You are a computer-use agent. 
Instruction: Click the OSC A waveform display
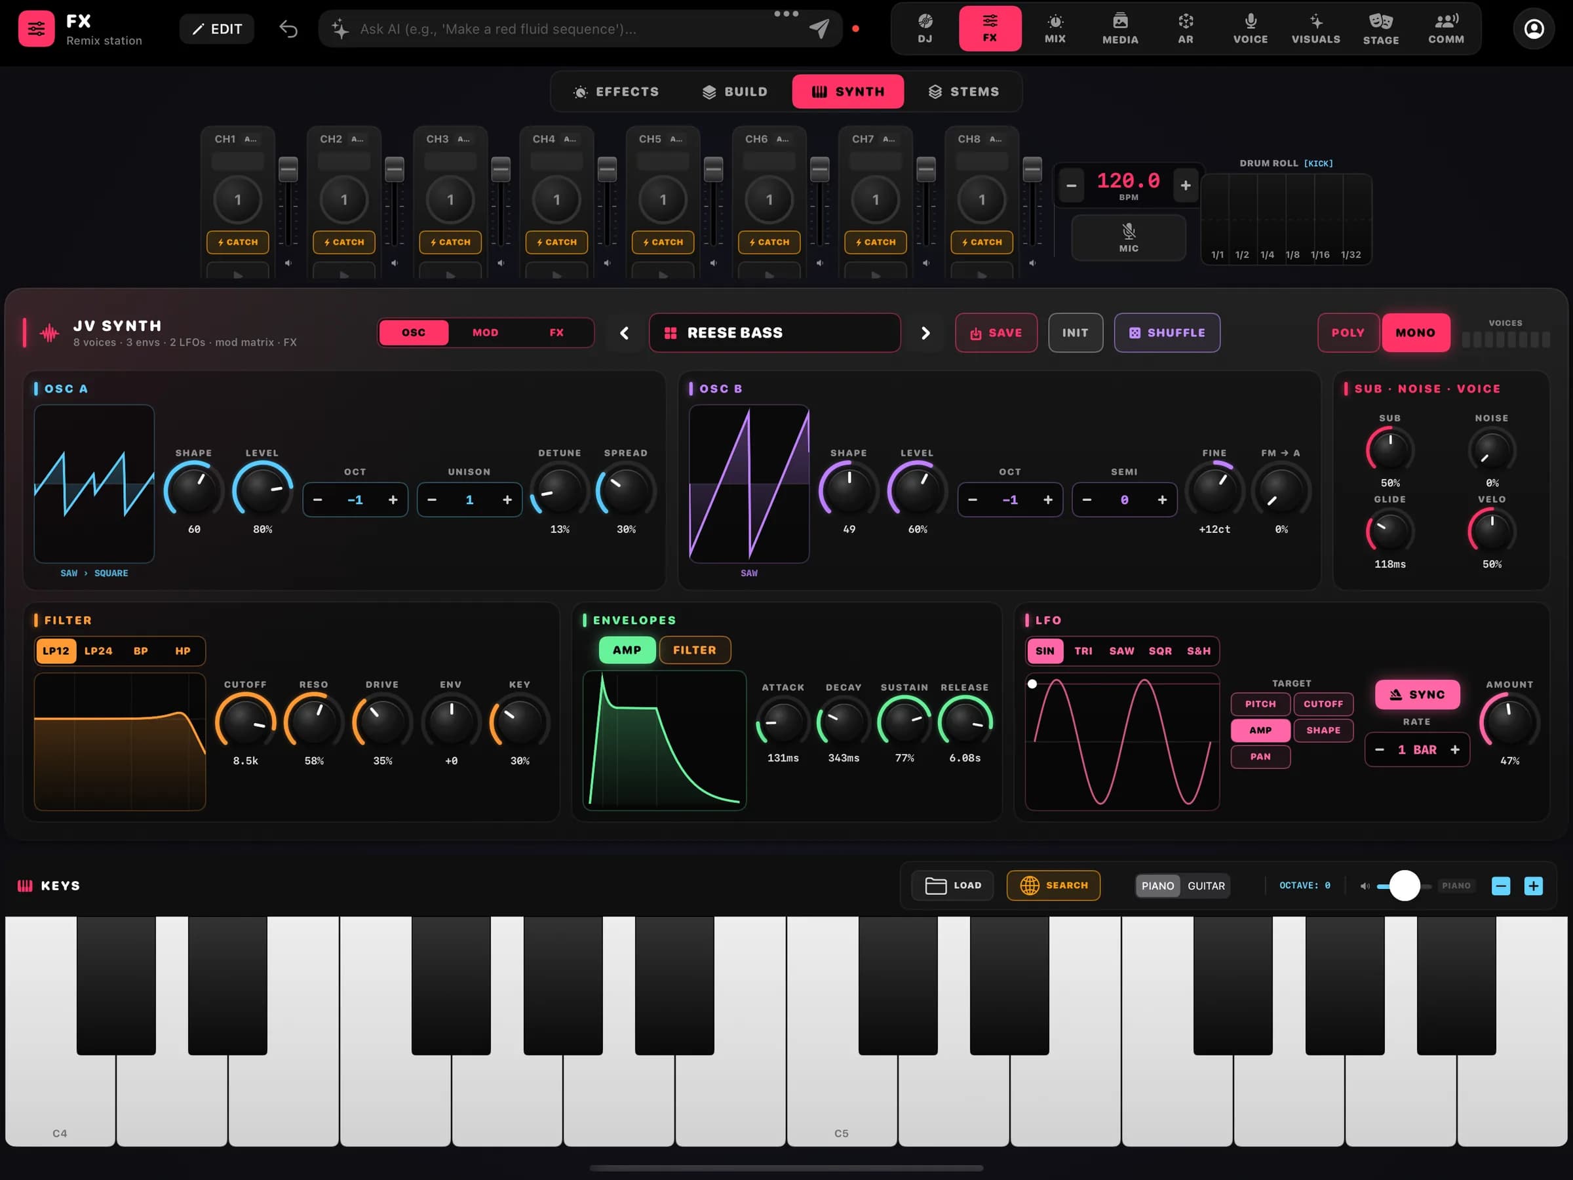click(94, 484)
